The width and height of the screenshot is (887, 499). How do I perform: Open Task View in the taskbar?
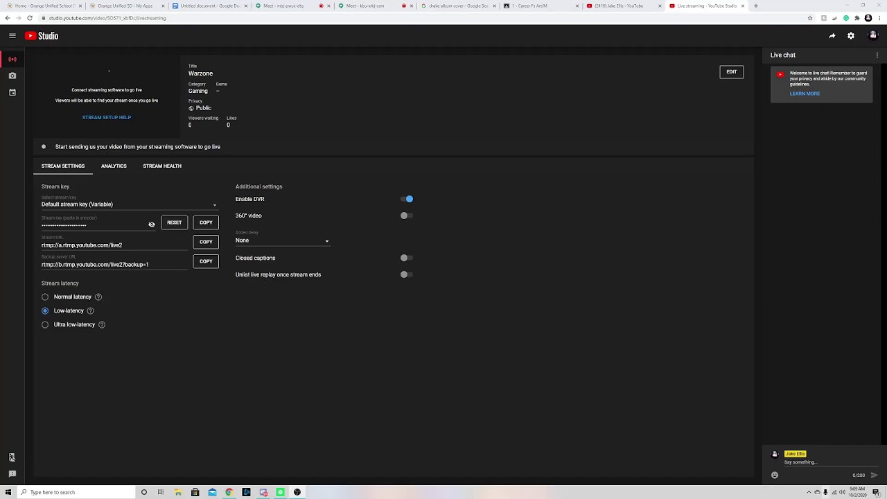(x=161, y=492)
